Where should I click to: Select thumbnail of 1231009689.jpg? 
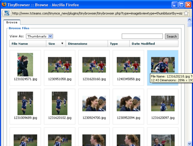(25, 103)
